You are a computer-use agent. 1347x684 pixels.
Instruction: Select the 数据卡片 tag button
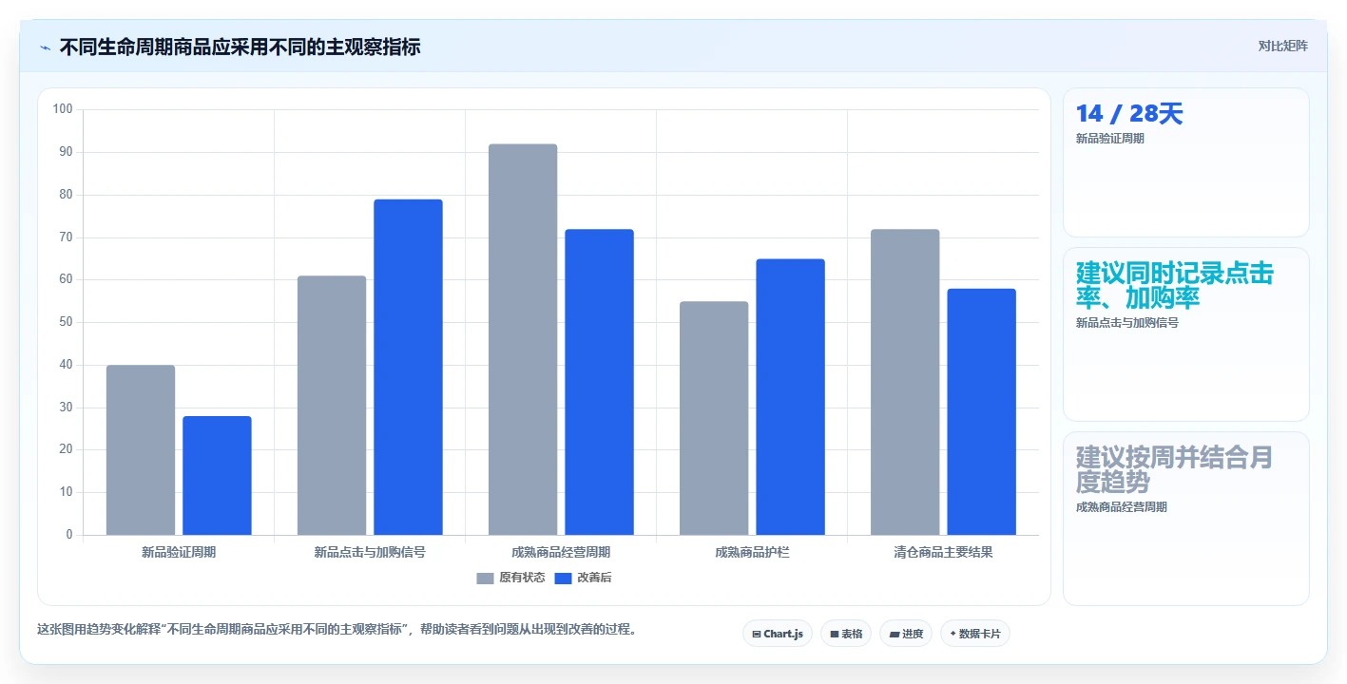pyautogui.click(x=974, y=634)
